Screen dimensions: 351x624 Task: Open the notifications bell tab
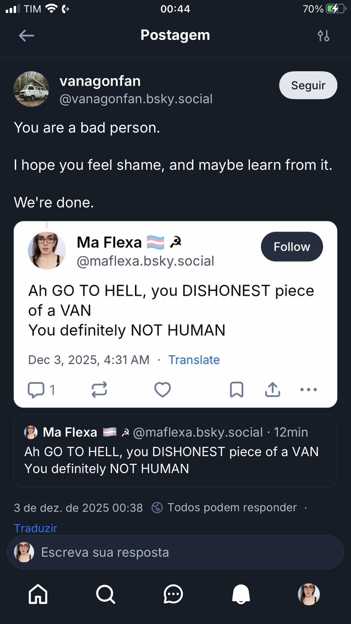click(x=241, y=594)
